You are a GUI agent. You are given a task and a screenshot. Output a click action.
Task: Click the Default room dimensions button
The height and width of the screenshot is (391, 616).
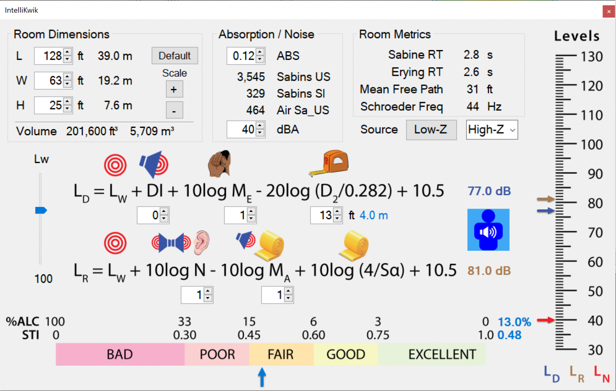click(175, 55)
